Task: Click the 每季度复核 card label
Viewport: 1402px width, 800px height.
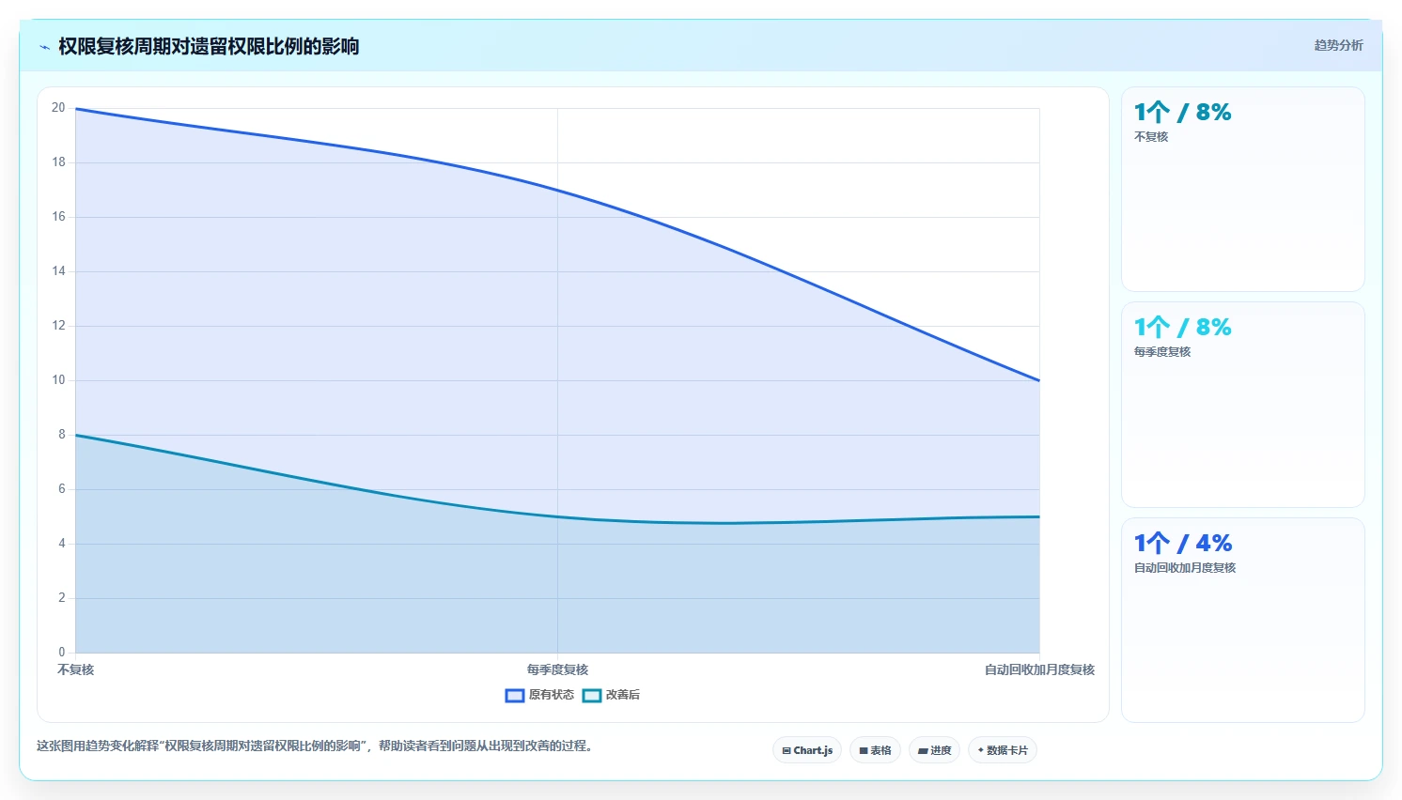Action: 1162,352
